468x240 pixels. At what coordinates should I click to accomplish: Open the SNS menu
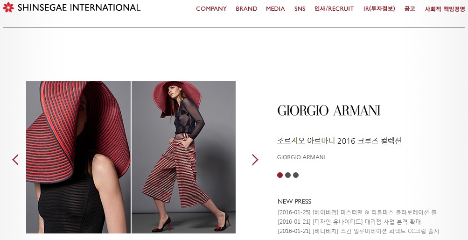pos(300,9)
